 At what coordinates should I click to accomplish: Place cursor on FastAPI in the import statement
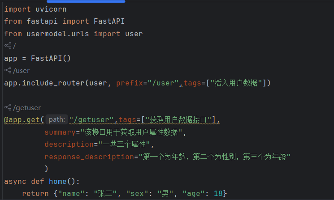click(x=109, y=21)
